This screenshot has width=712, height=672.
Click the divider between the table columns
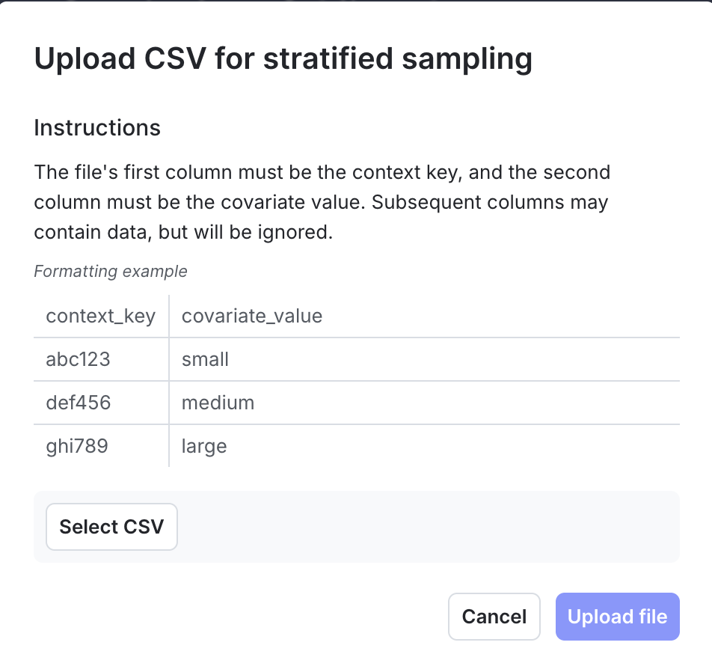pyautogui.click(x=168, y=381)
